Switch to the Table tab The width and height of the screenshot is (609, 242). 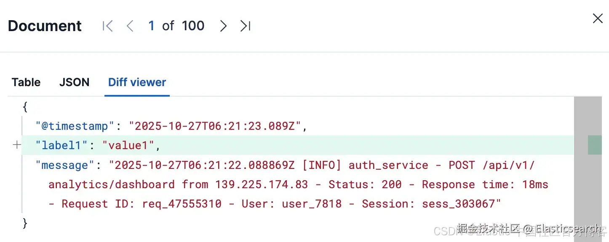(26, 82)
